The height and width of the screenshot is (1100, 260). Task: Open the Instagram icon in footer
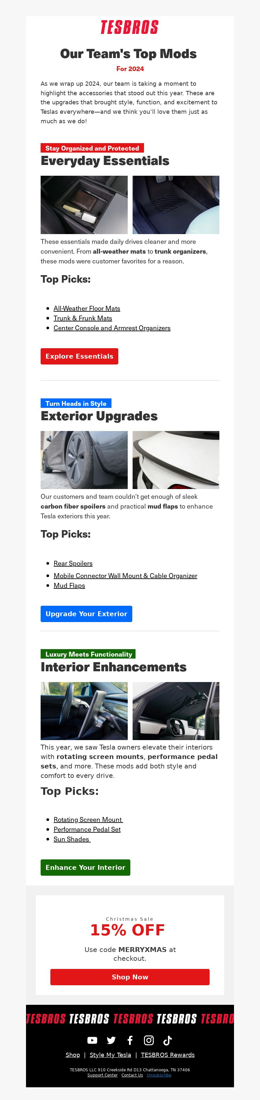(x=149, y=1041)
